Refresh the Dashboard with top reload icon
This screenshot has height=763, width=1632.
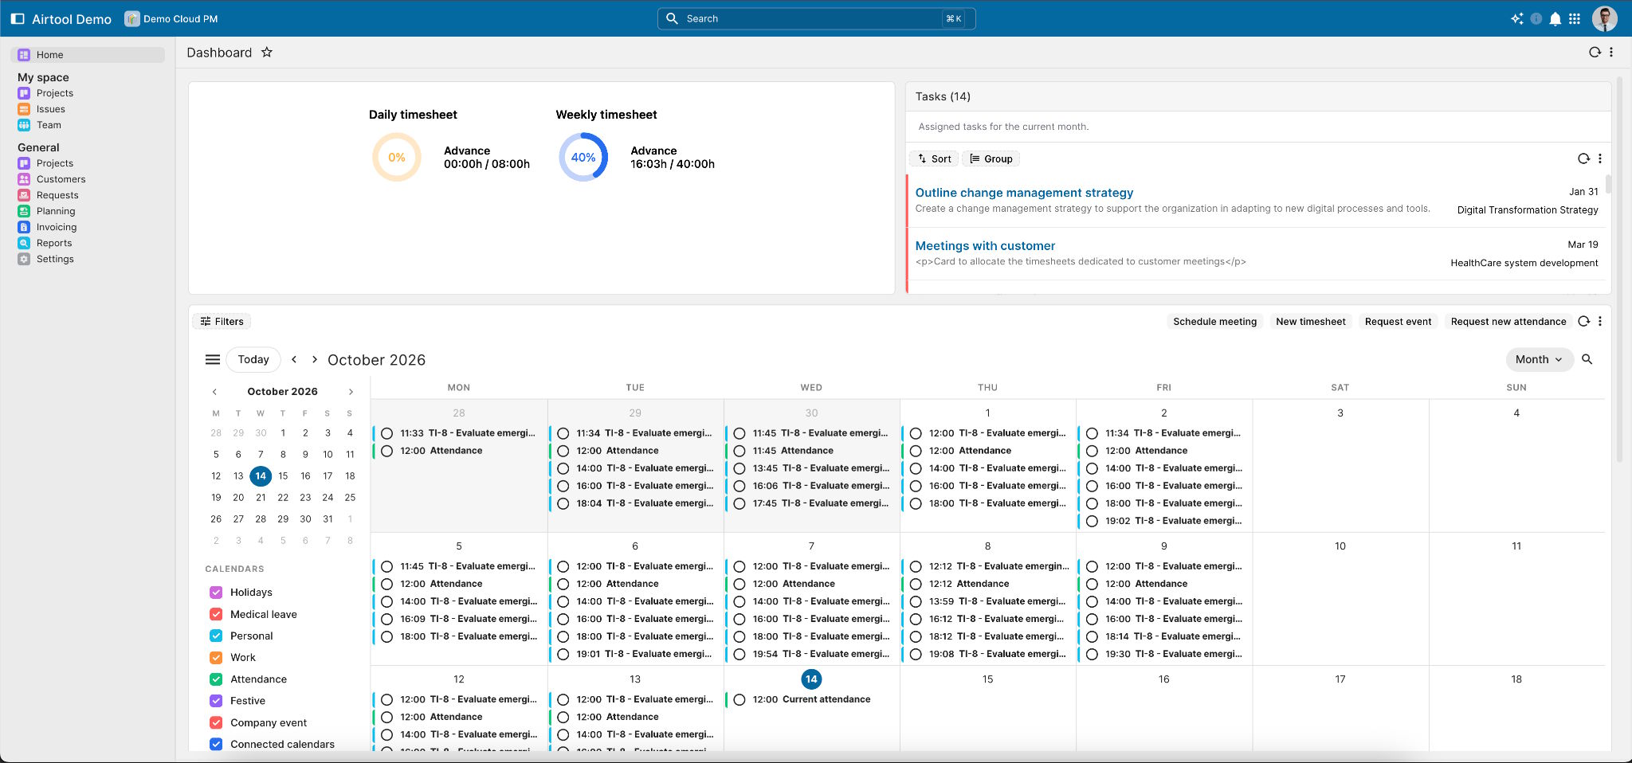pyautogui.click(x=1595, y=52)
